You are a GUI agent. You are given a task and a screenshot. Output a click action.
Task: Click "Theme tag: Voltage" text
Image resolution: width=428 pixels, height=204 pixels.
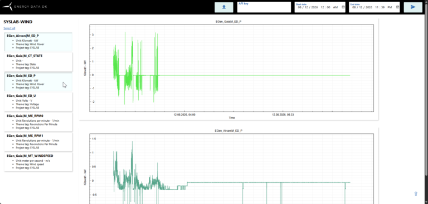(27, 104)
